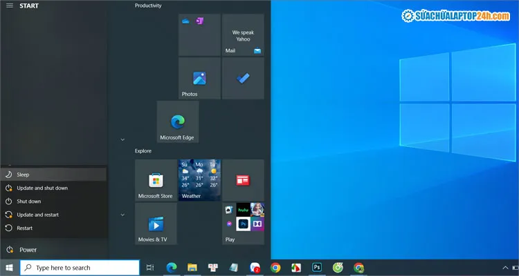Launch the Microsoft Store tile
Image resolution: width=519 pixels, height=276 pixels.
(x=155, y=180)
